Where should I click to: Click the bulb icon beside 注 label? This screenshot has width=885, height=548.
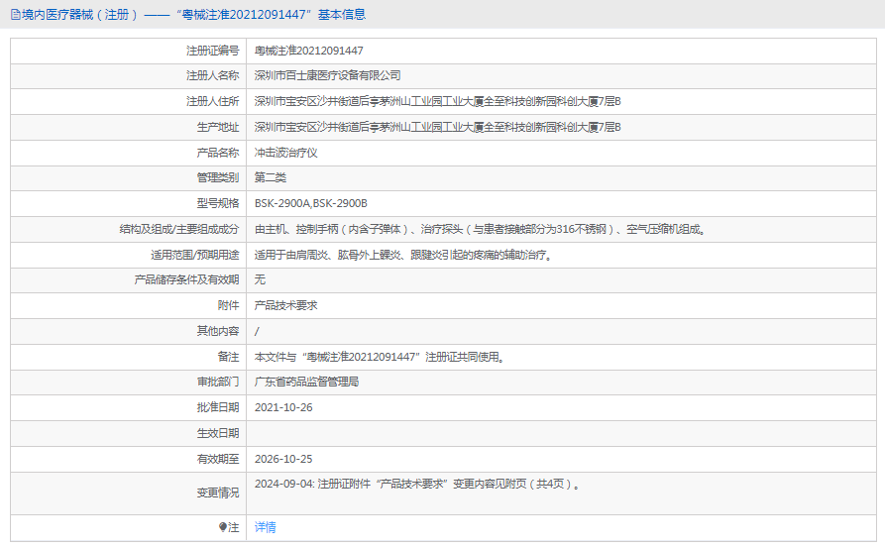[x=222, y=527]
